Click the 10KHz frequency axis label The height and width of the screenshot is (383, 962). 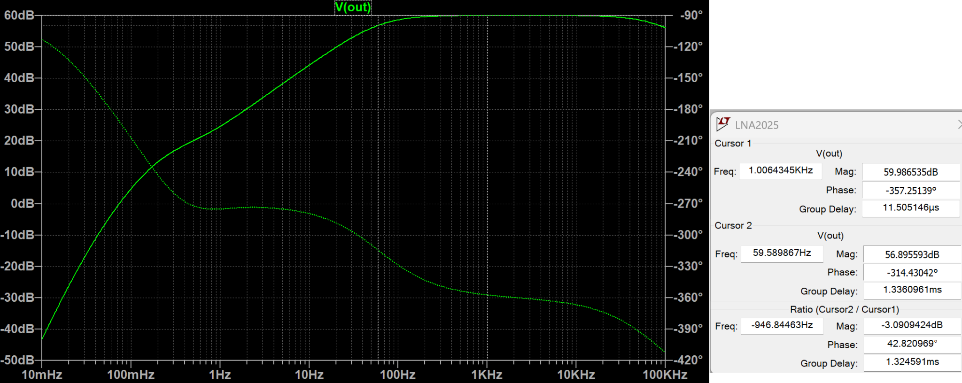576,375
